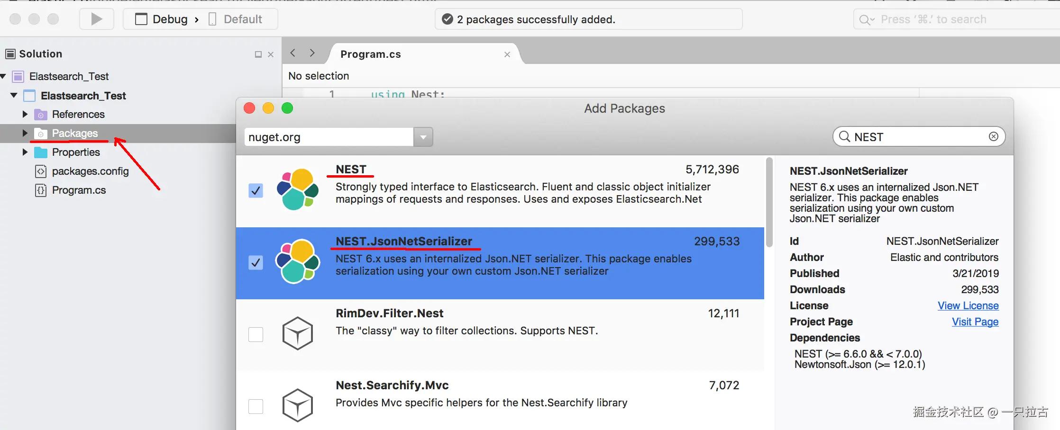
Task: Expand the Properties folder
Action: point(25,152)
